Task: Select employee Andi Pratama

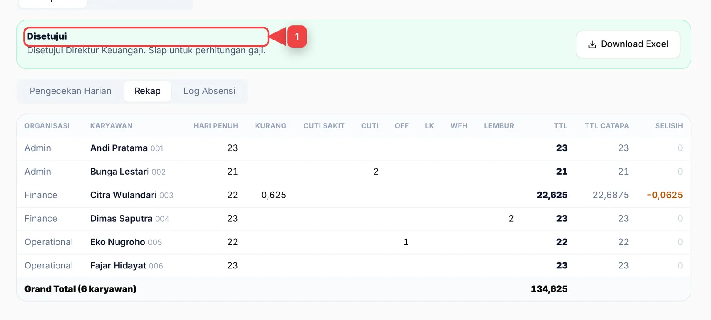Action: 119,148
